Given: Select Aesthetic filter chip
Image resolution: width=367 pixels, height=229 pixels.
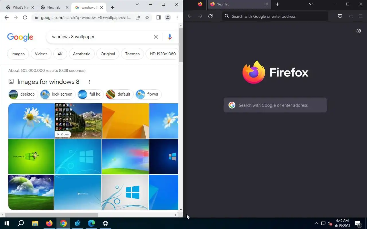Looking at the screenshot, I should tap(82, 54).
